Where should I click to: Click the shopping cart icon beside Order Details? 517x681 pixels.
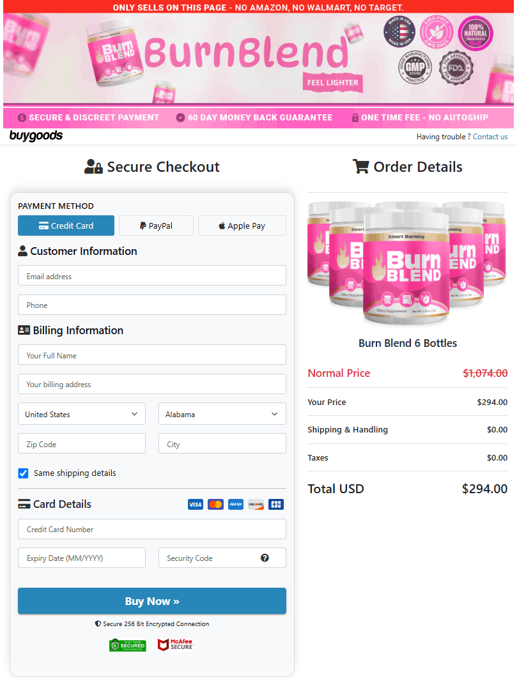(360, 166)
